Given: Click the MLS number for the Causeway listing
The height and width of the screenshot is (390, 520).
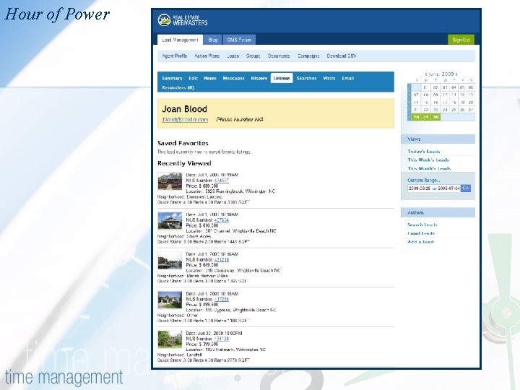Looking at the screenshot, I should point(221,260).
